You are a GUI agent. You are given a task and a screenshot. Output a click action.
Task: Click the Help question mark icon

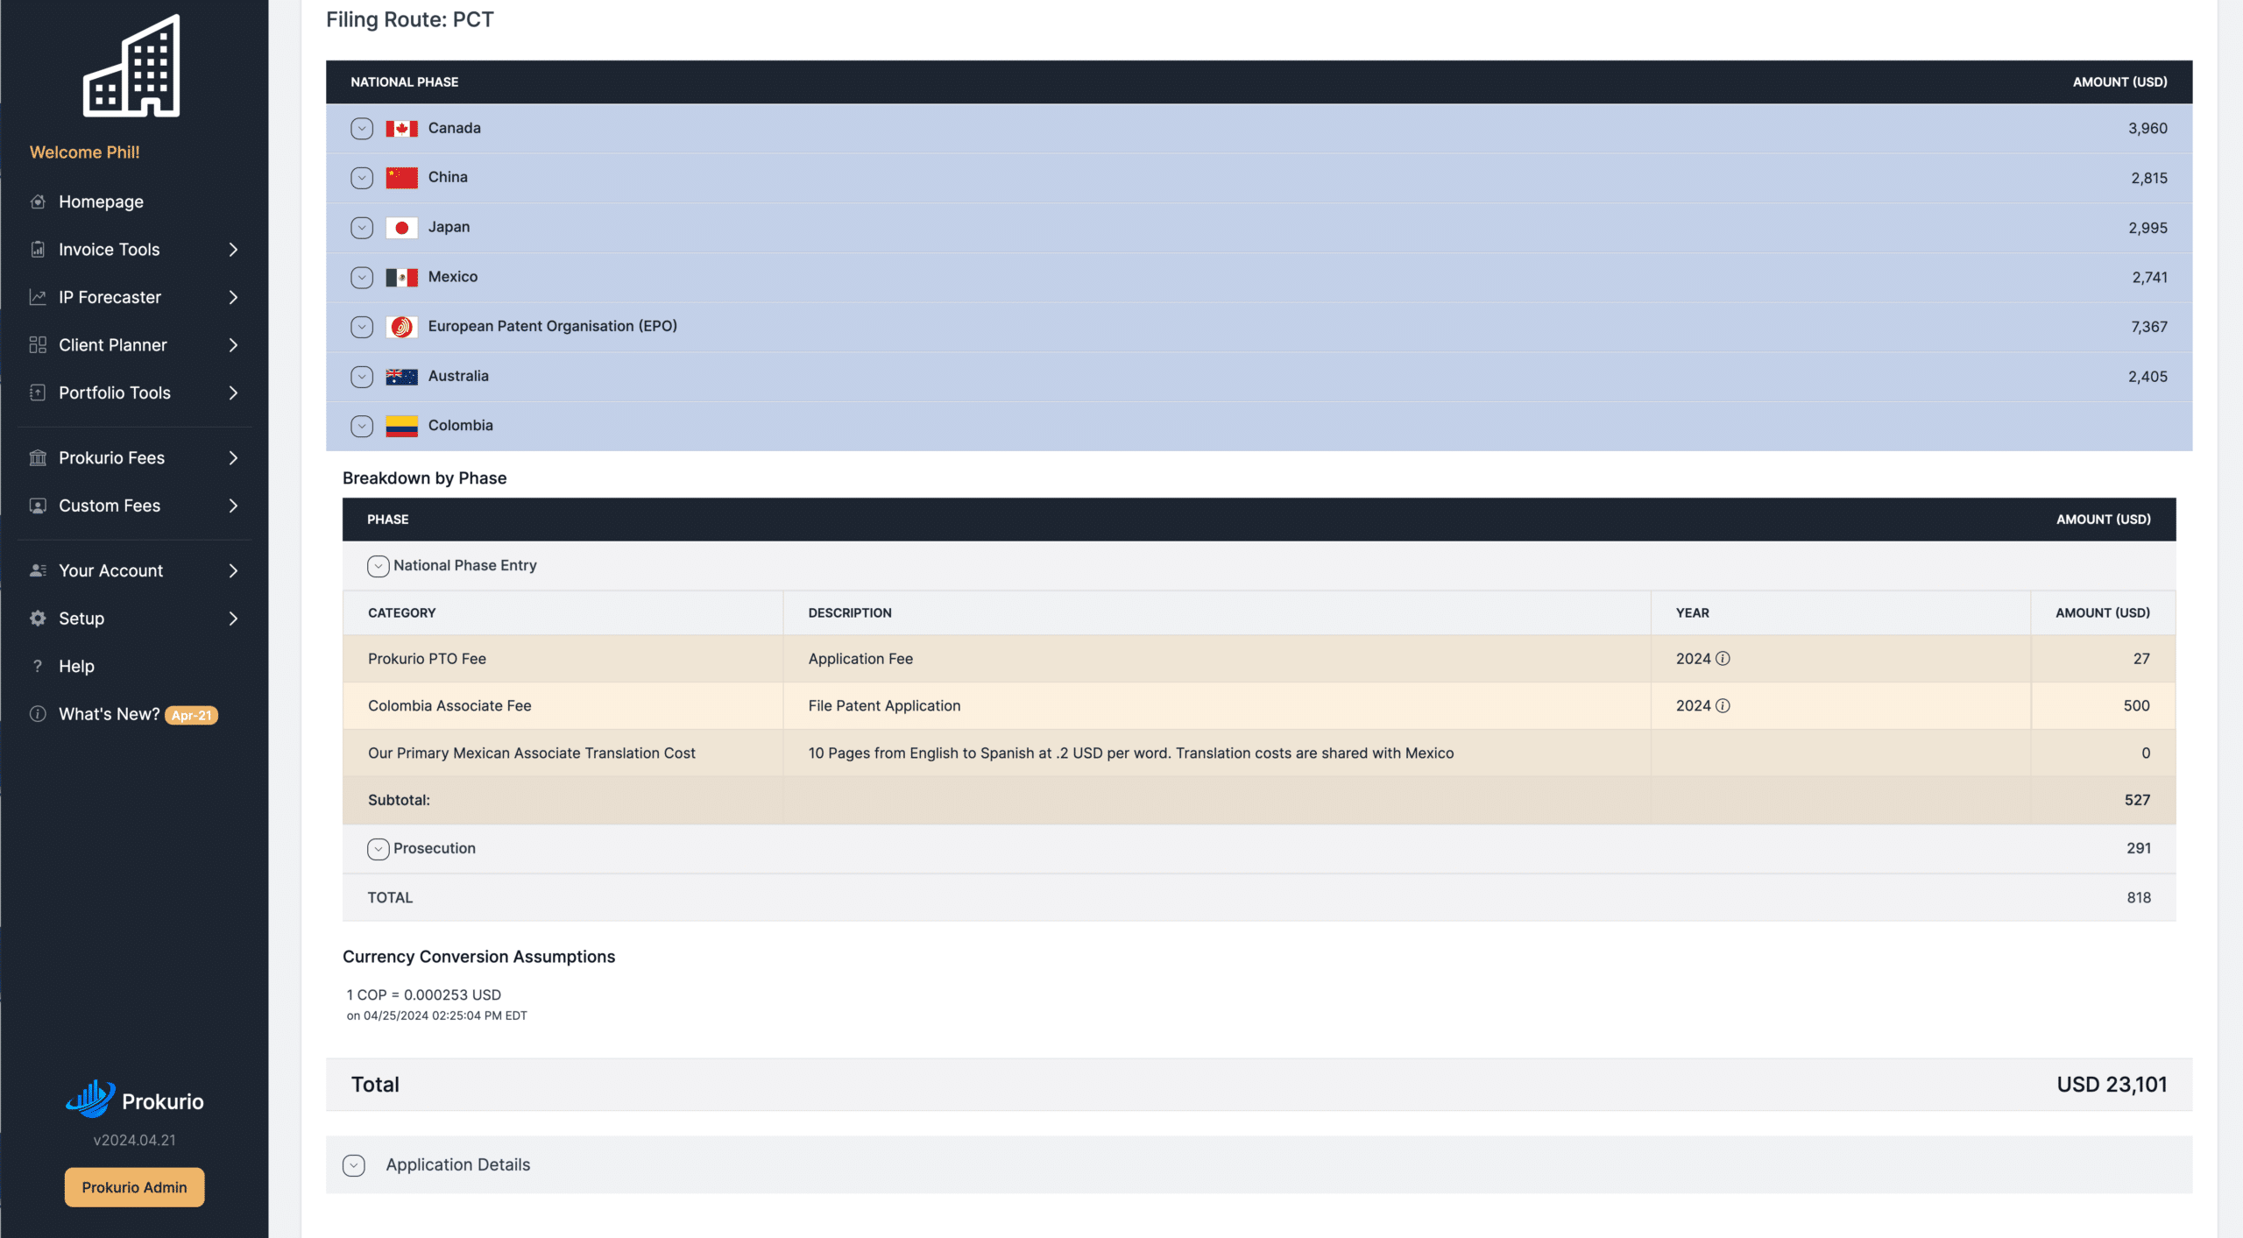38,666
